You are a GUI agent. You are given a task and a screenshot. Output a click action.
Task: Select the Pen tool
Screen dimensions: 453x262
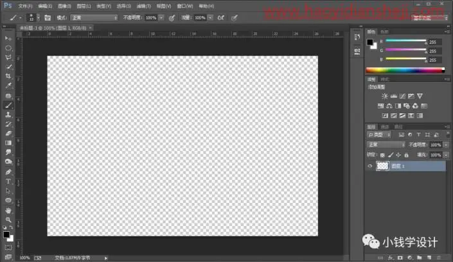(x=8, y=172)
